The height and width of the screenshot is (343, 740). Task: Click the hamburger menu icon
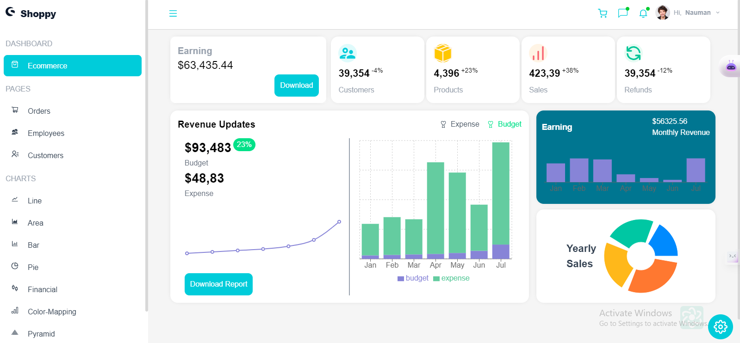click(x=173, y=13)
